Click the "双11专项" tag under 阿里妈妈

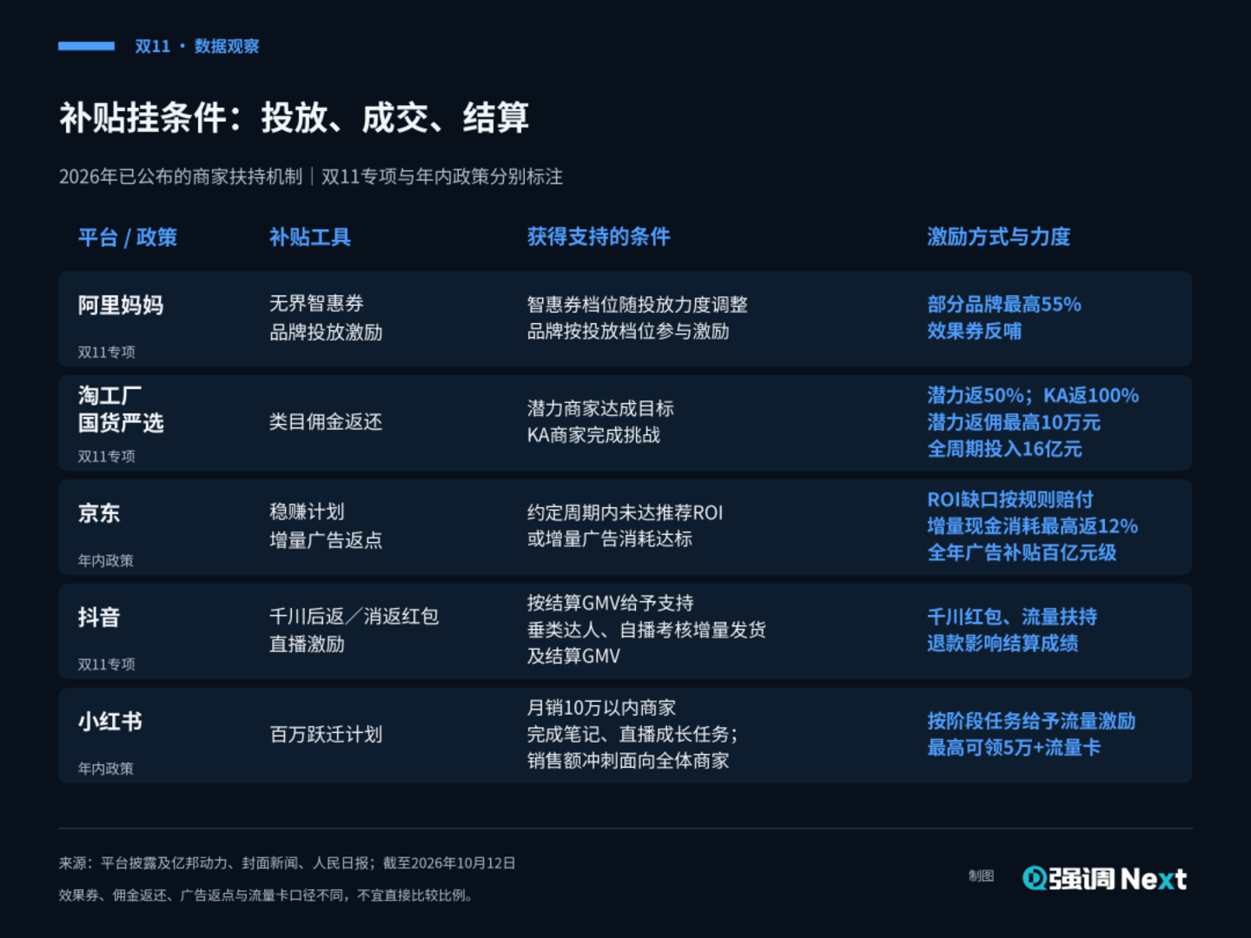pos(107,352)
